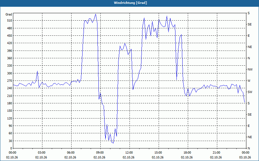
Task: Click the "N" compass label on the 360 gridline
Action: tap(249, 58)
